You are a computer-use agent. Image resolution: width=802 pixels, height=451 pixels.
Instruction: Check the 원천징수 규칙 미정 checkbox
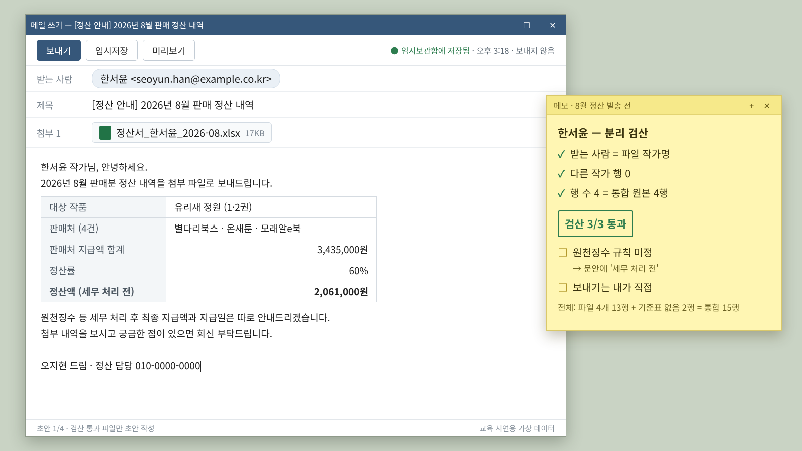pos(563,252)
